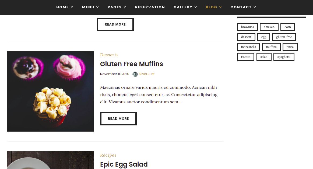
Task: Expand the Contact dropdown chevron
Action: (255, 7)
